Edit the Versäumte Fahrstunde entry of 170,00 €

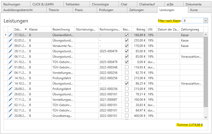(x=10, y=46)
